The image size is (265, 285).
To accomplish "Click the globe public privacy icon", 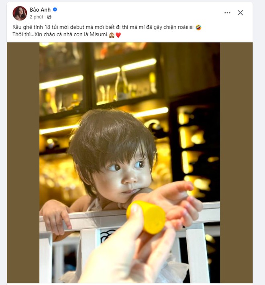I will pos(49,17).
